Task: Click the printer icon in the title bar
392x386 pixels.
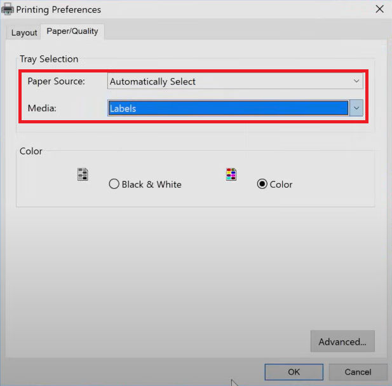Action: point(8,9)
